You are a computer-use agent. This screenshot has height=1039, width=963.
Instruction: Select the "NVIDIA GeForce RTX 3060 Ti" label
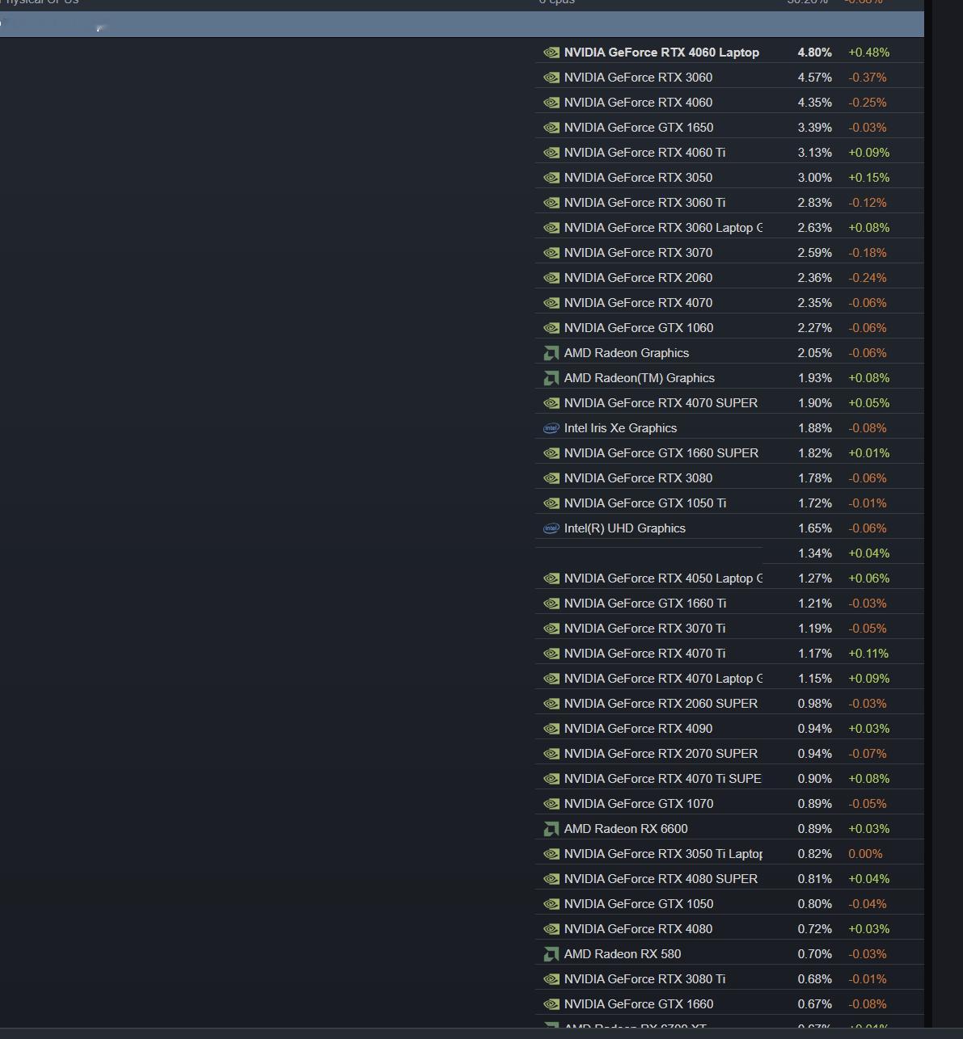644,203
